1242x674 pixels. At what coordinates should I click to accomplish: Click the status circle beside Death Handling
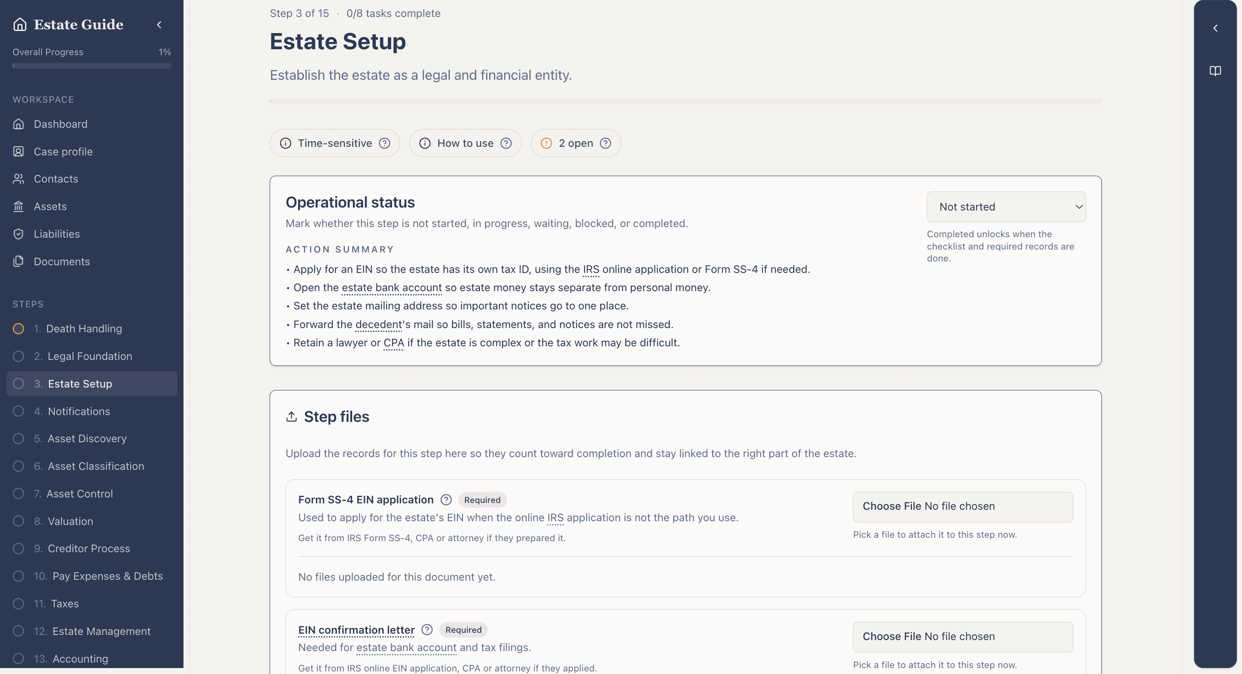[x=18, y=329]
